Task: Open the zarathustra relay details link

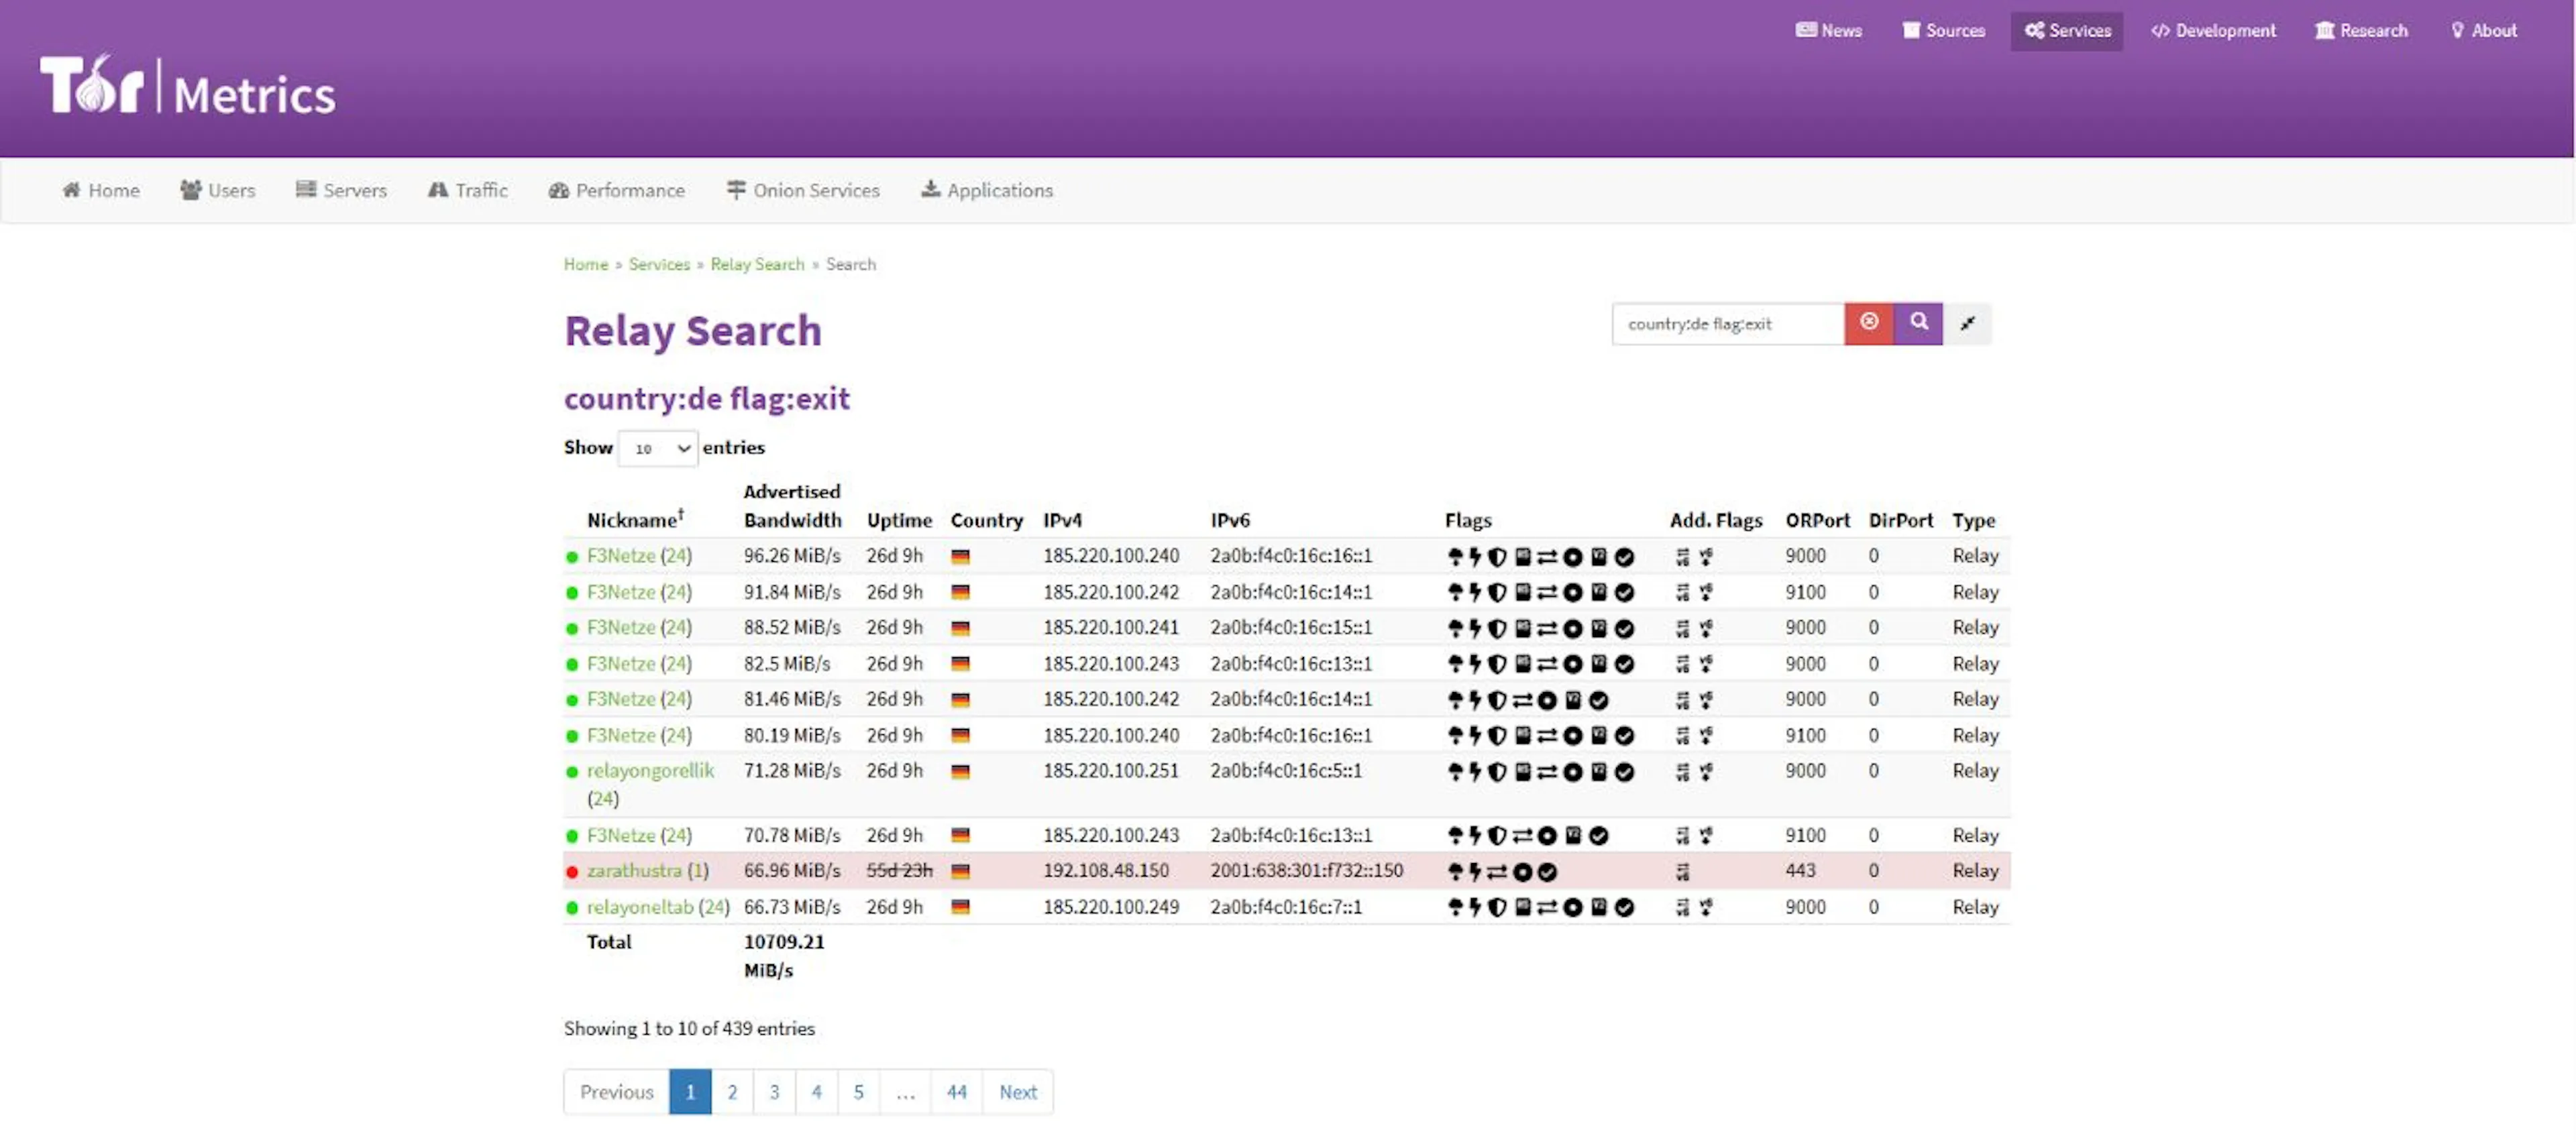Action: pyautogui.click(x=634, y=871)
